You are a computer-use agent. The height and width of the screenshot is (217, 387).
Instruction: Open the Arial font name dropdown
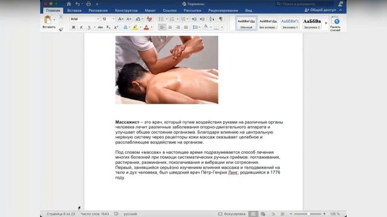98,19
